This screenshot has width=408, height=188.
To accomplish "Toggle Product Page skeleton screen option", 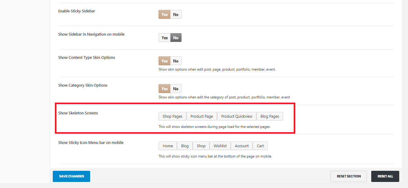I will pyautogui.click(x=202, y=116).
